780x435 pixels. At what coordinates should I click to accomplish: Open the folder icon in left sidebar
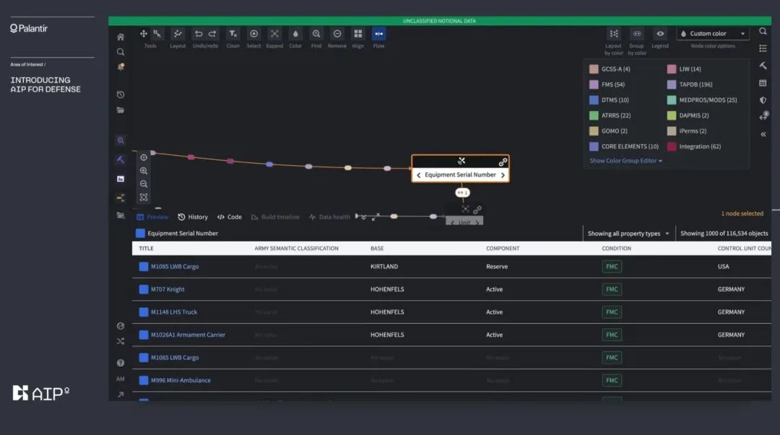[121, 110]
